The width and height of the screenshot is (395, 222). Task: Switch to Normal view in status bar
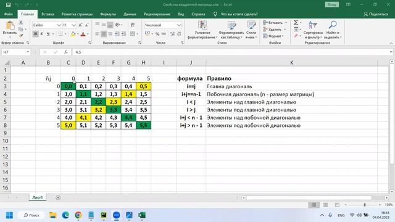tap(314, 205)
